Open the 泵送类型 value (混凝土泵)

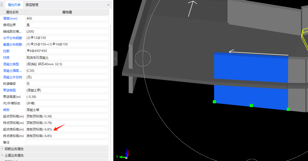67,90
